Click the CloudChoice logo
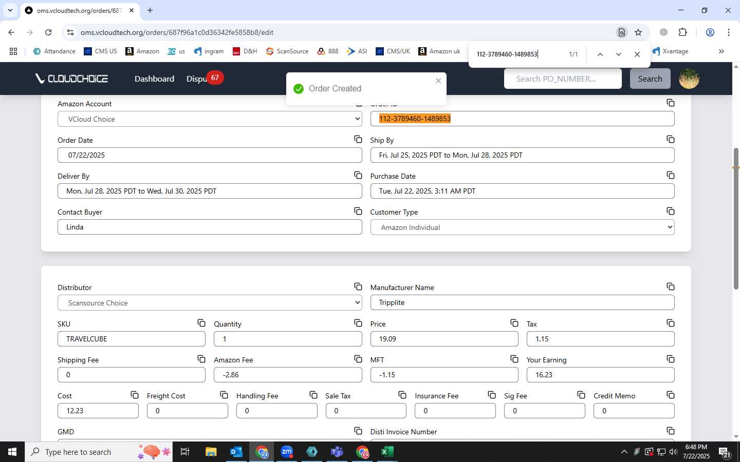The image size is (740, 462). pos(71,79)
